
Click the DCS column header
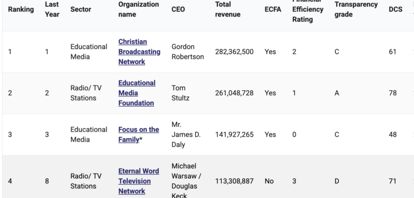395,9
